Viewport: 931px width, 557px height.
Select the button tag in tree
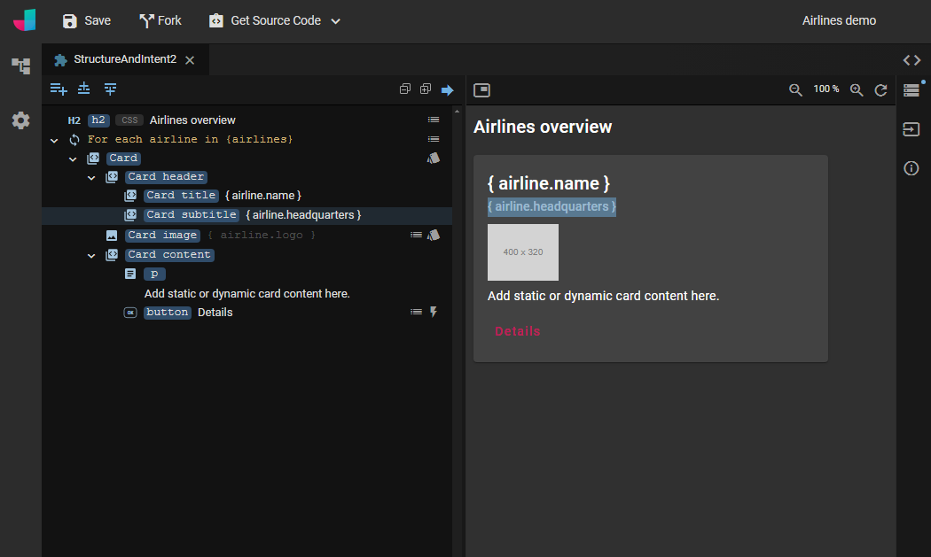pyautogui.click(x=168, y=313)
